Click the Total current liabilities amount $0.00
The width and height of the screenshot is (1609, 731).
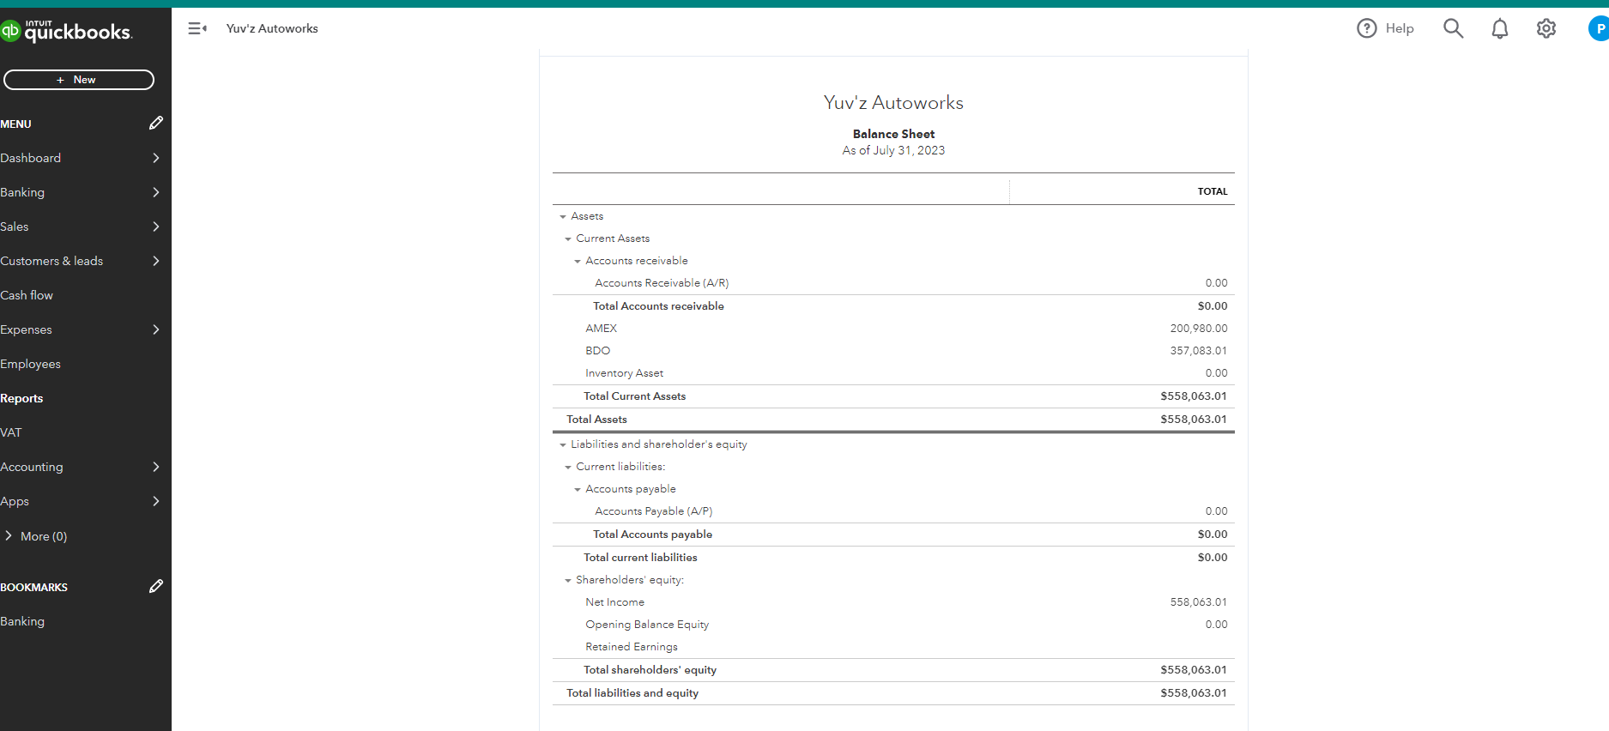(x=1213, y=558)
